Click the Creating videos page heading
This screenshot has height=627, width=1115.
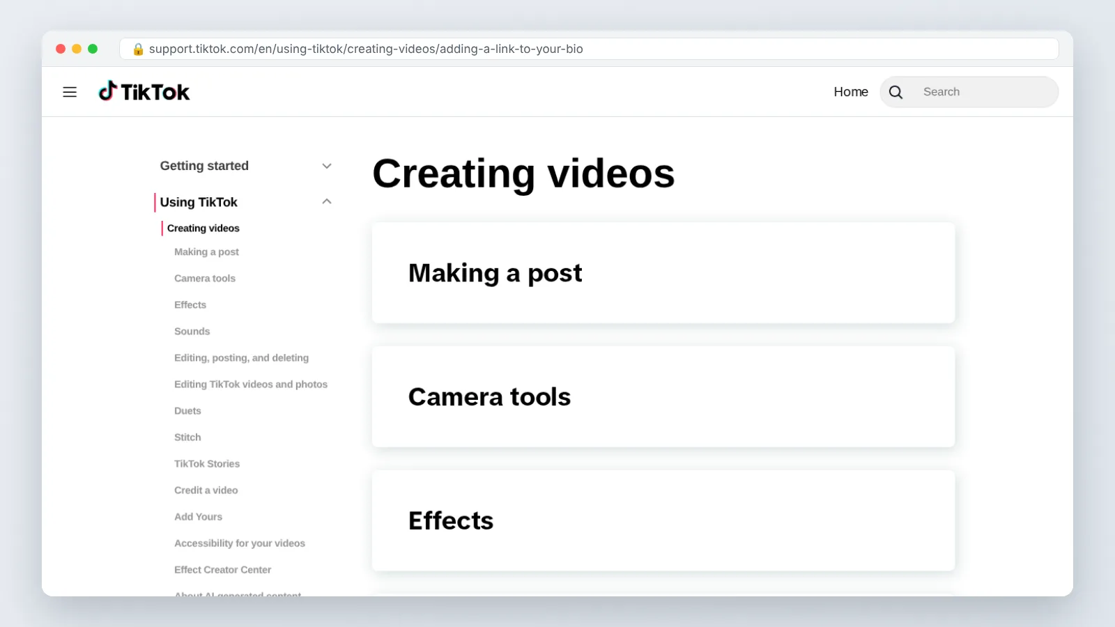pyautogui.click(x=523, y=173)
